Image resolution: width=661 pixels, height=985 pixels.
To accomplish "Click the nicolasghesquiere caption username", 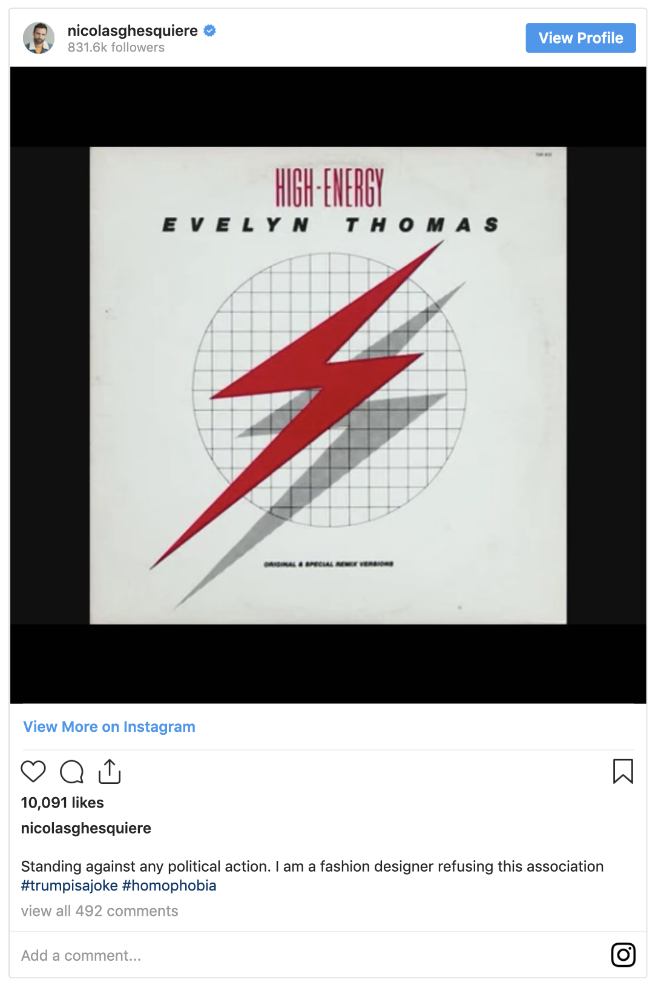I will point(86,828).
